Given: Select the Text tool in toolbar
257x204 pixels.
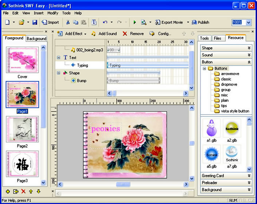Looking at the screenshot, I should click(94, 22).
